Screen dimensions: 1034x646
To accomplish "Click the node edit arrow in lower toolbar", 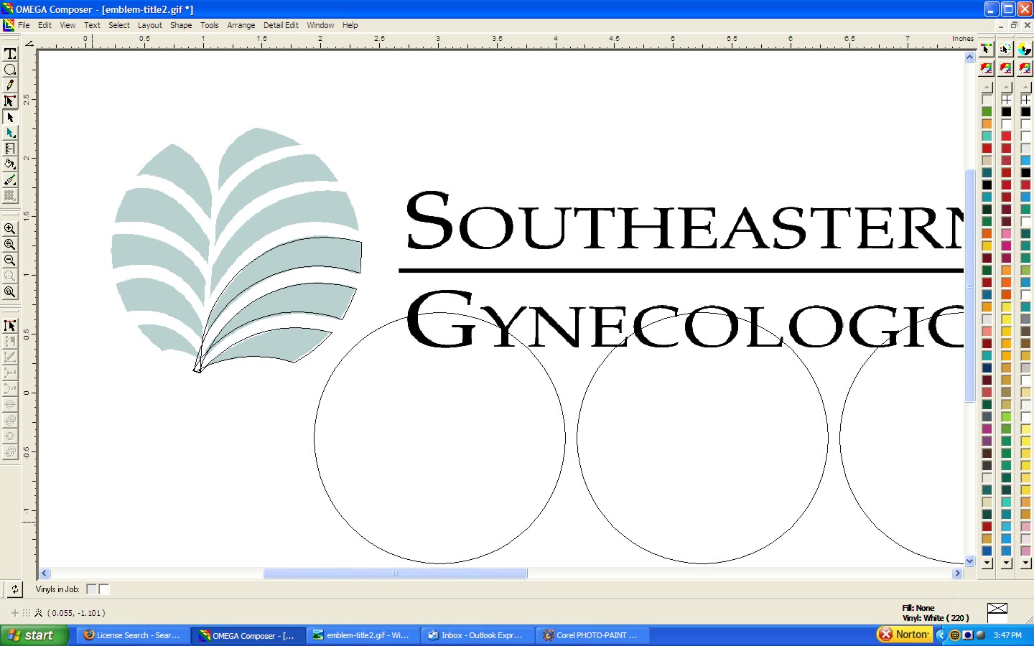I will click(x=10, y=326).
